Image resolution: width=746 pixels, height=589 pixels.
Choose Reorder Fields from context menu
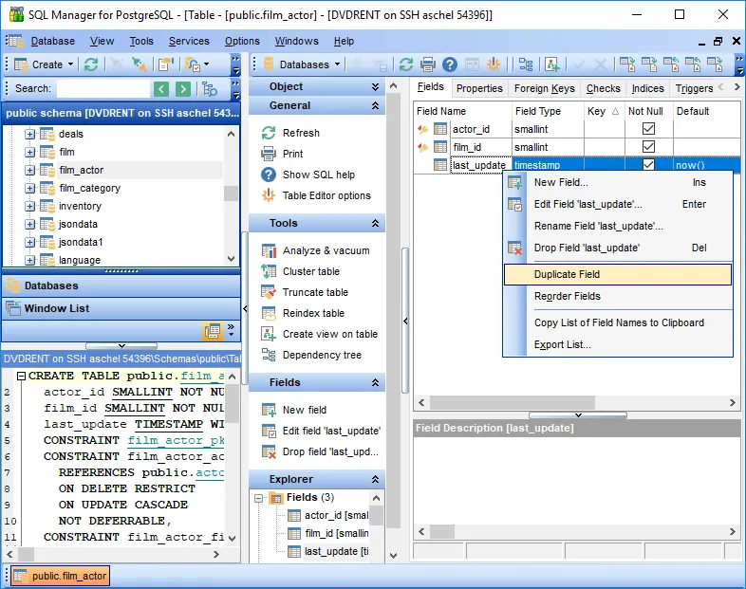click(618, 296)
